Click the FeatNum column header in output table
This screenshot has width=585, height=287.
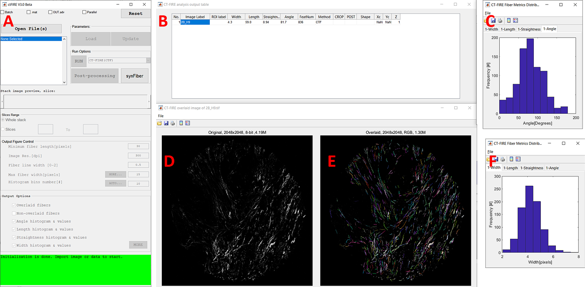[307, 17]
